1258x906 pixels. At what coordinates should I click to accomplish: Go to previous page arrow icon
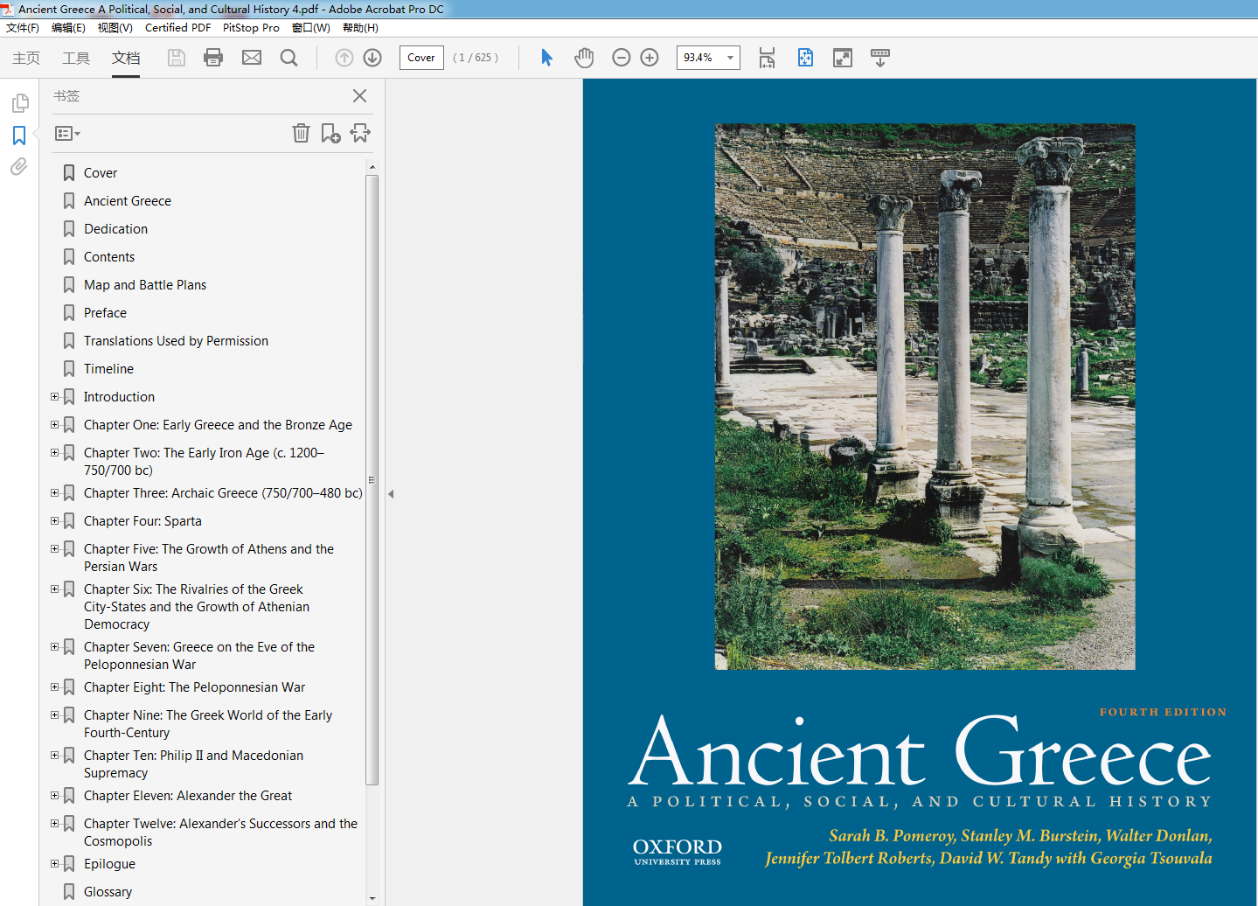344,58
